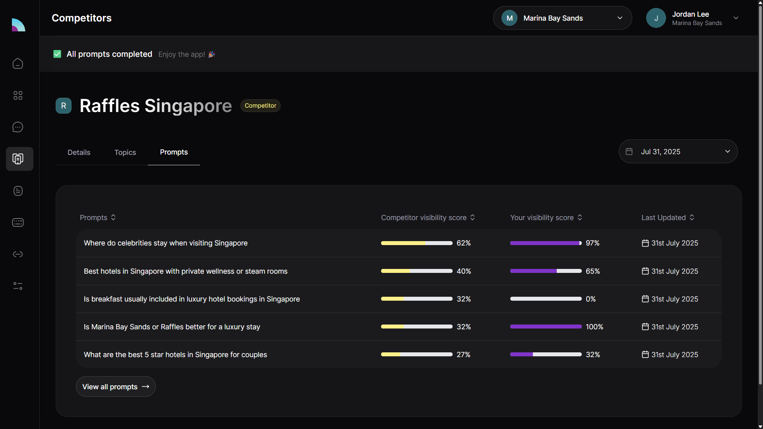
Task: Click the link sidebar icon
Action: 18,254
